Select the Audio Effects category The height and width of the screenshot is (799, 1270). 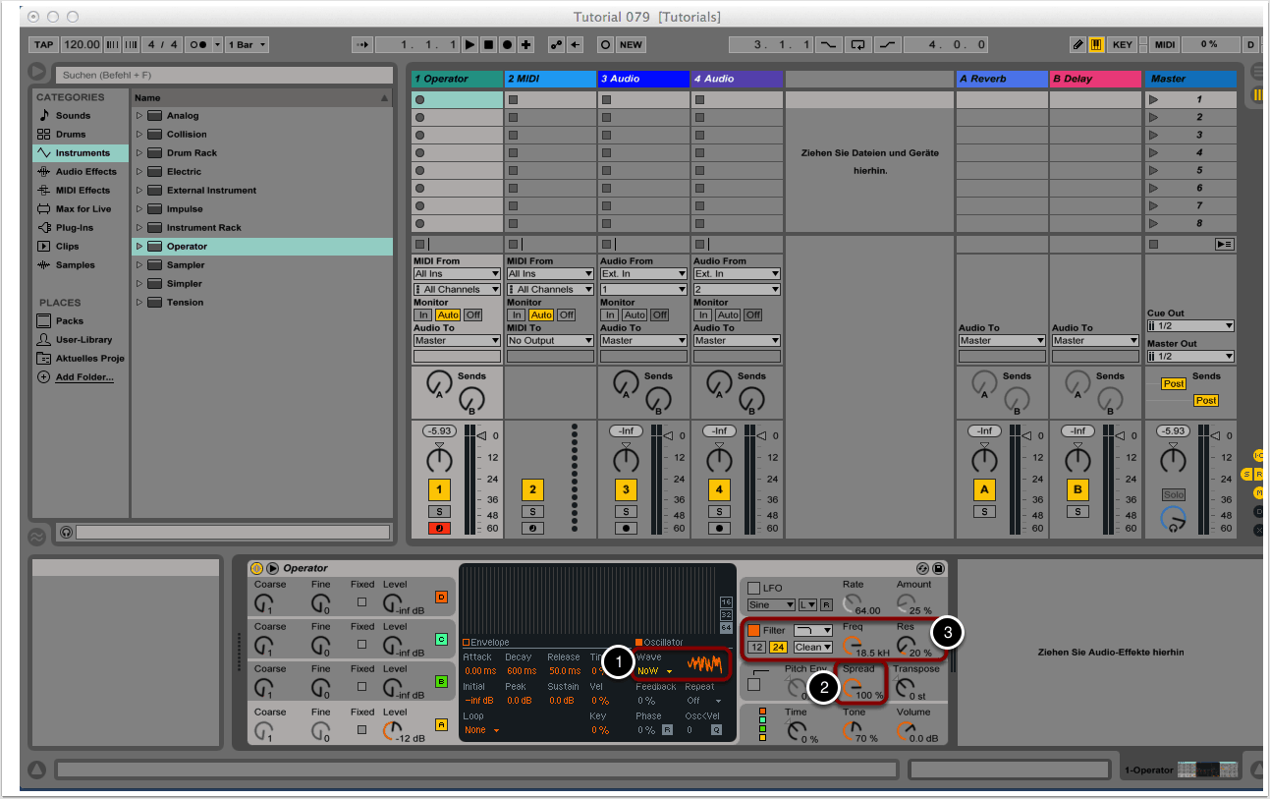[85, 172]
